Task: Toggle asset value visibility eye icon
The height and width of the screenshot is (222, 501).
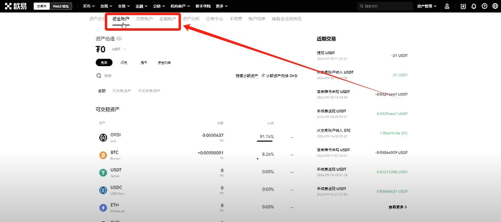Action: 119,39
